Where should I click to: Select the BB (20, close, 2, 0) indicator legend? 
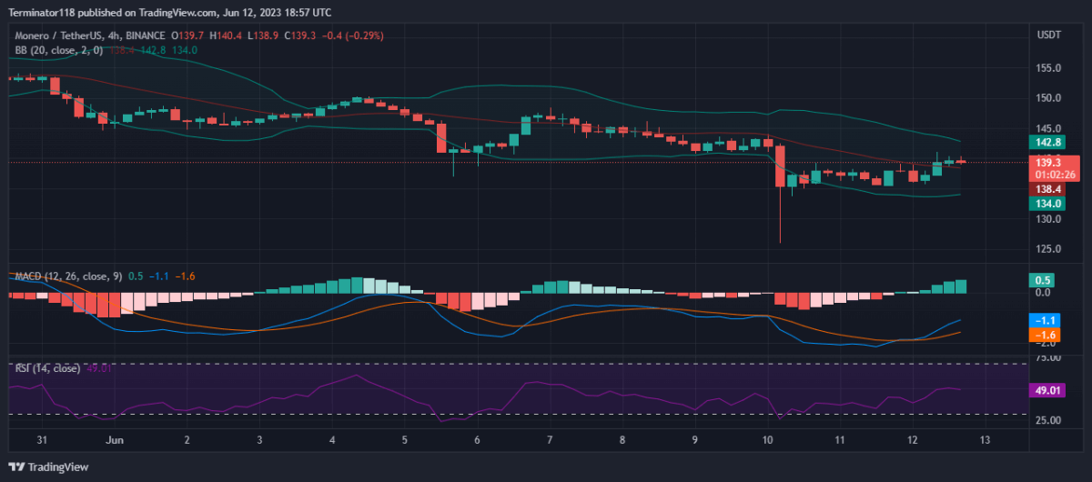tap(55, 50)
